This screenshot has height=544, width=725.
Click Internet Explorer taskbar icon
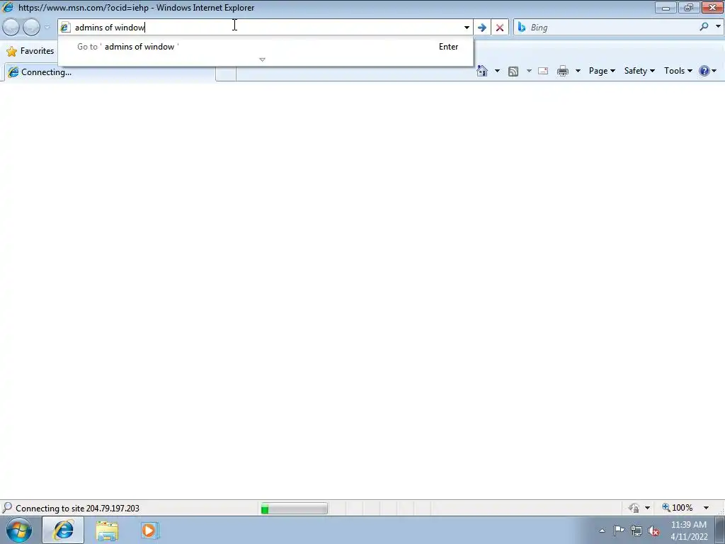pyautogui.click(x=63, y=530)
